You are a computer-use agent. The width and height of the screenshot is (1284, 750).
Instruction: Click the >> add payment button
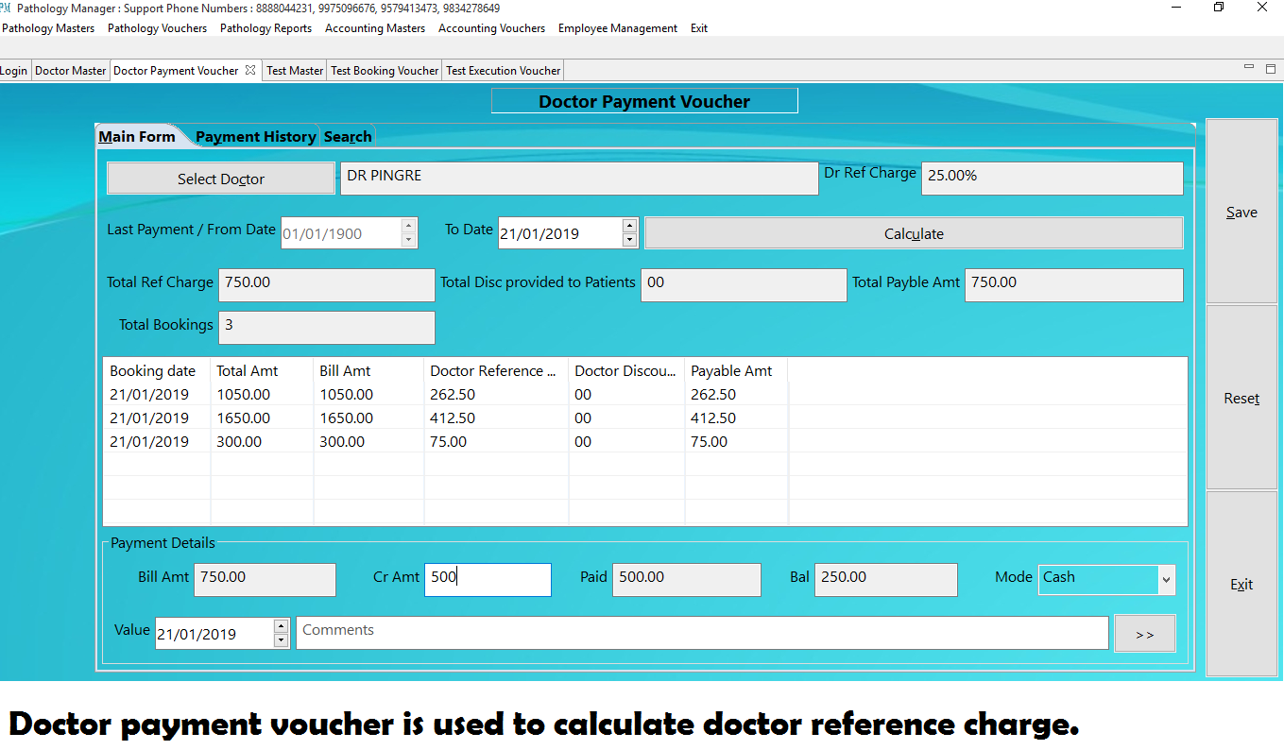[1145, 634]
